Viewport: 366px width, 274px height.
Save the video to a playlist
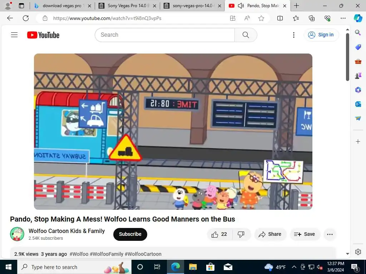[305, 234]
